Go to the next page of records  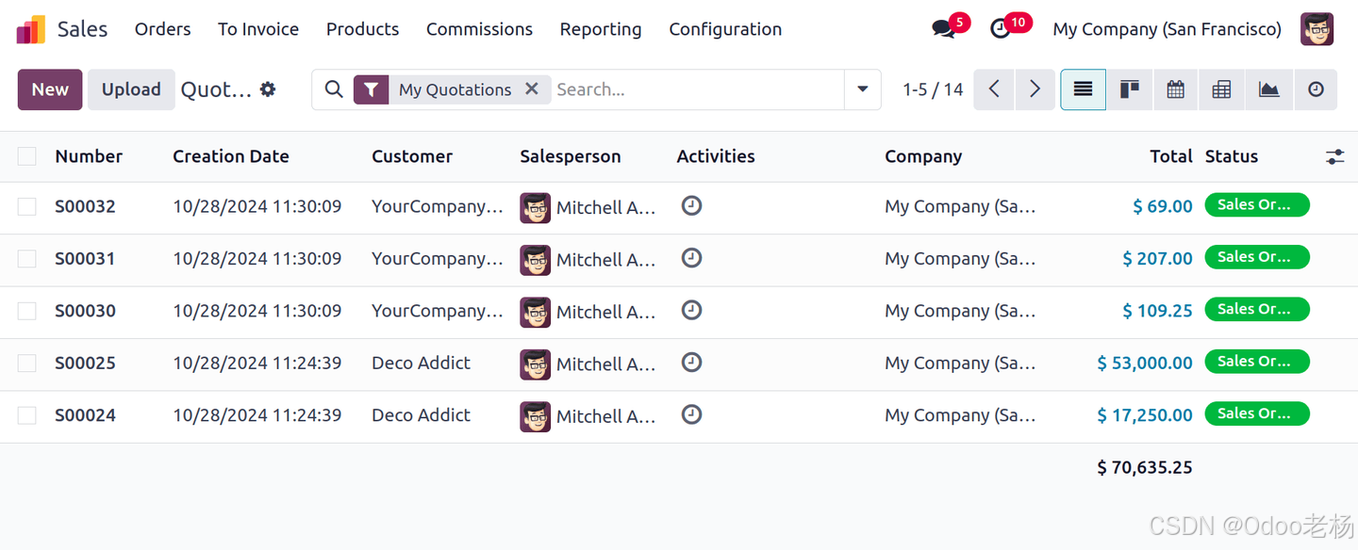tap(1035, 89)
